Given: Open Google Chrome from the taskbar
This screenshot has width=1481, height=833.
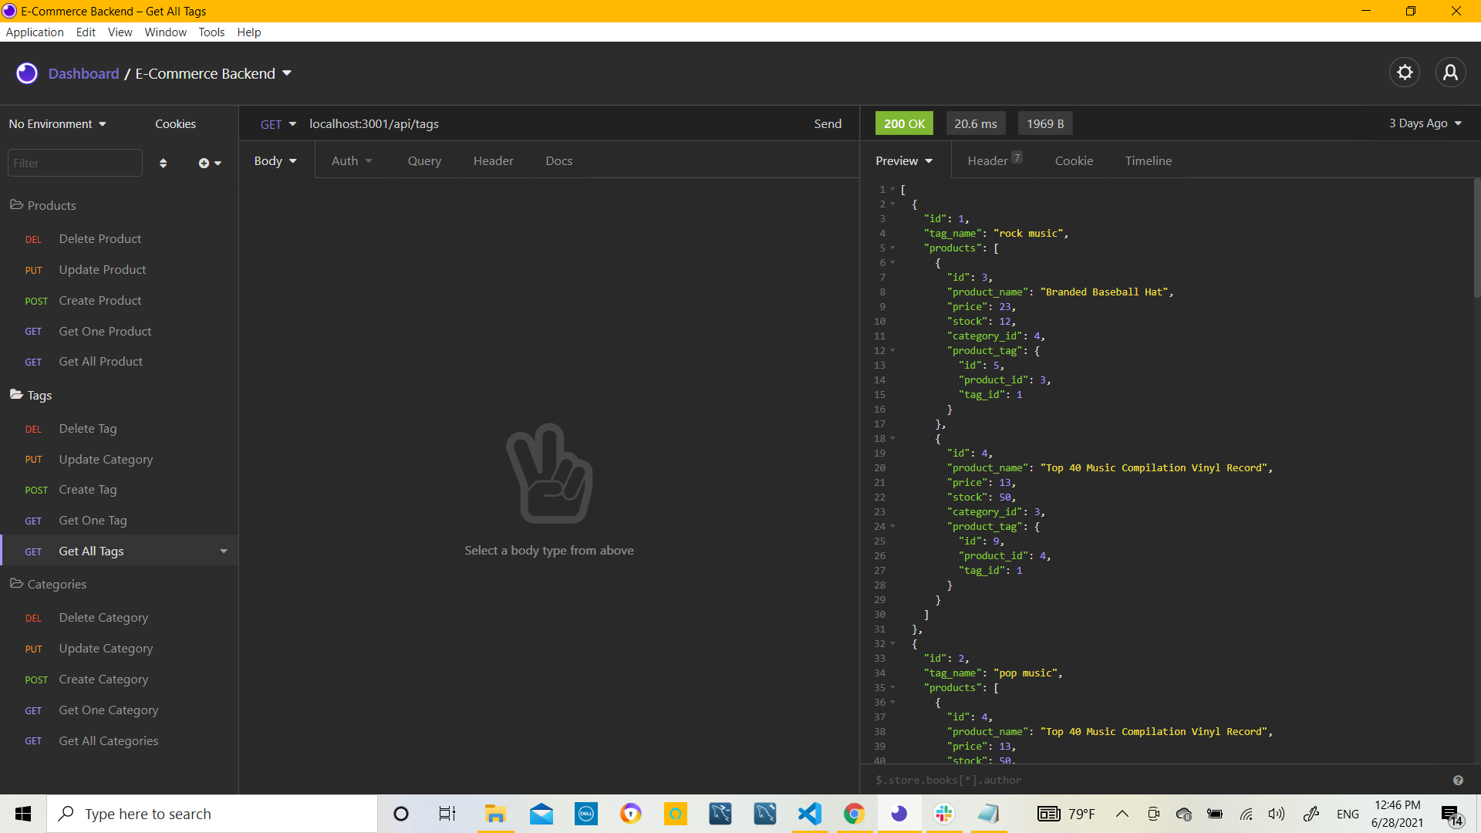Looking at the screenshot, I should tap(854, 814).
